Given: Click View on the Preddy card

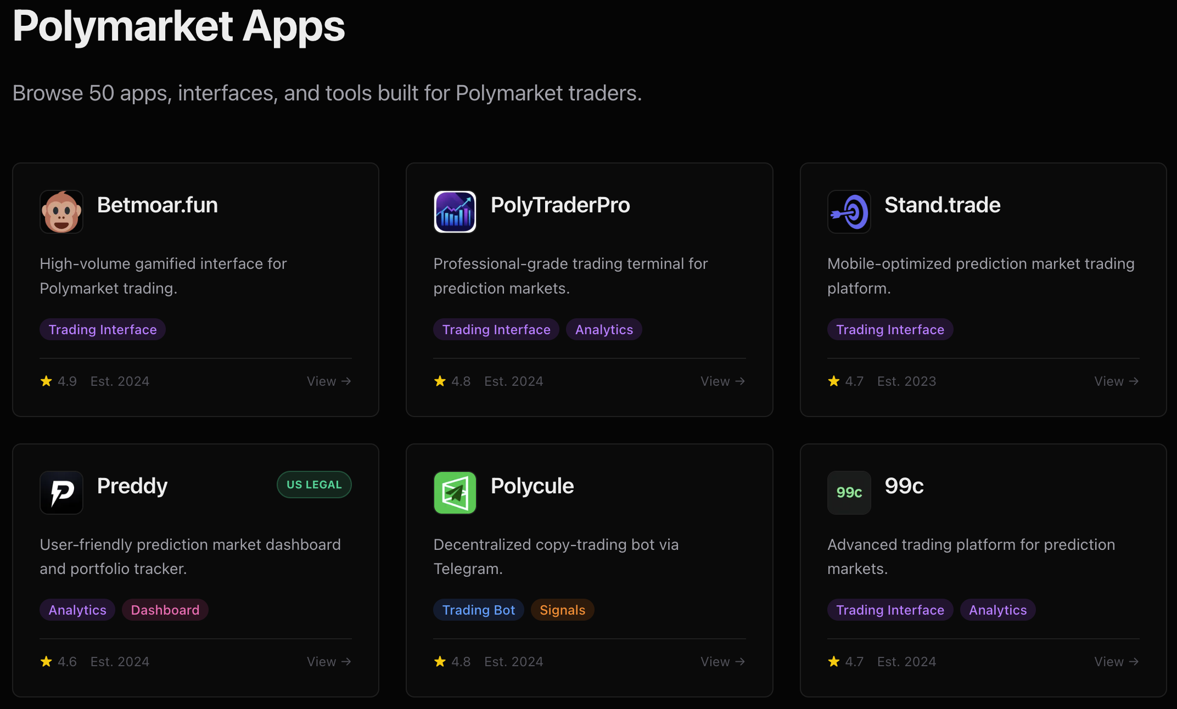Looking at the screenshot, I should coord(328,661).
